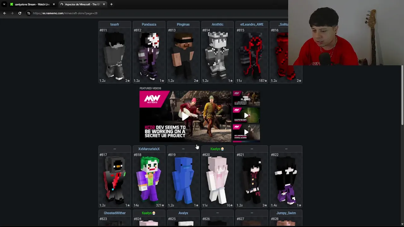This screenshot has width=404, height=227.
Task: Select skin #812 with masked face
Action: [x=149, y=55]
